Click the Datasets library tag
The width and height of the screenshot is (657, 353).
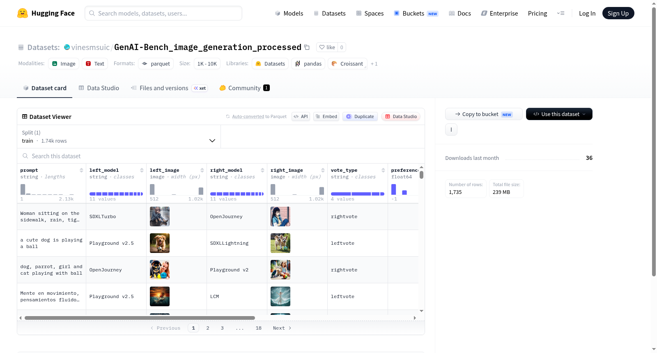[x=270, y=64]
